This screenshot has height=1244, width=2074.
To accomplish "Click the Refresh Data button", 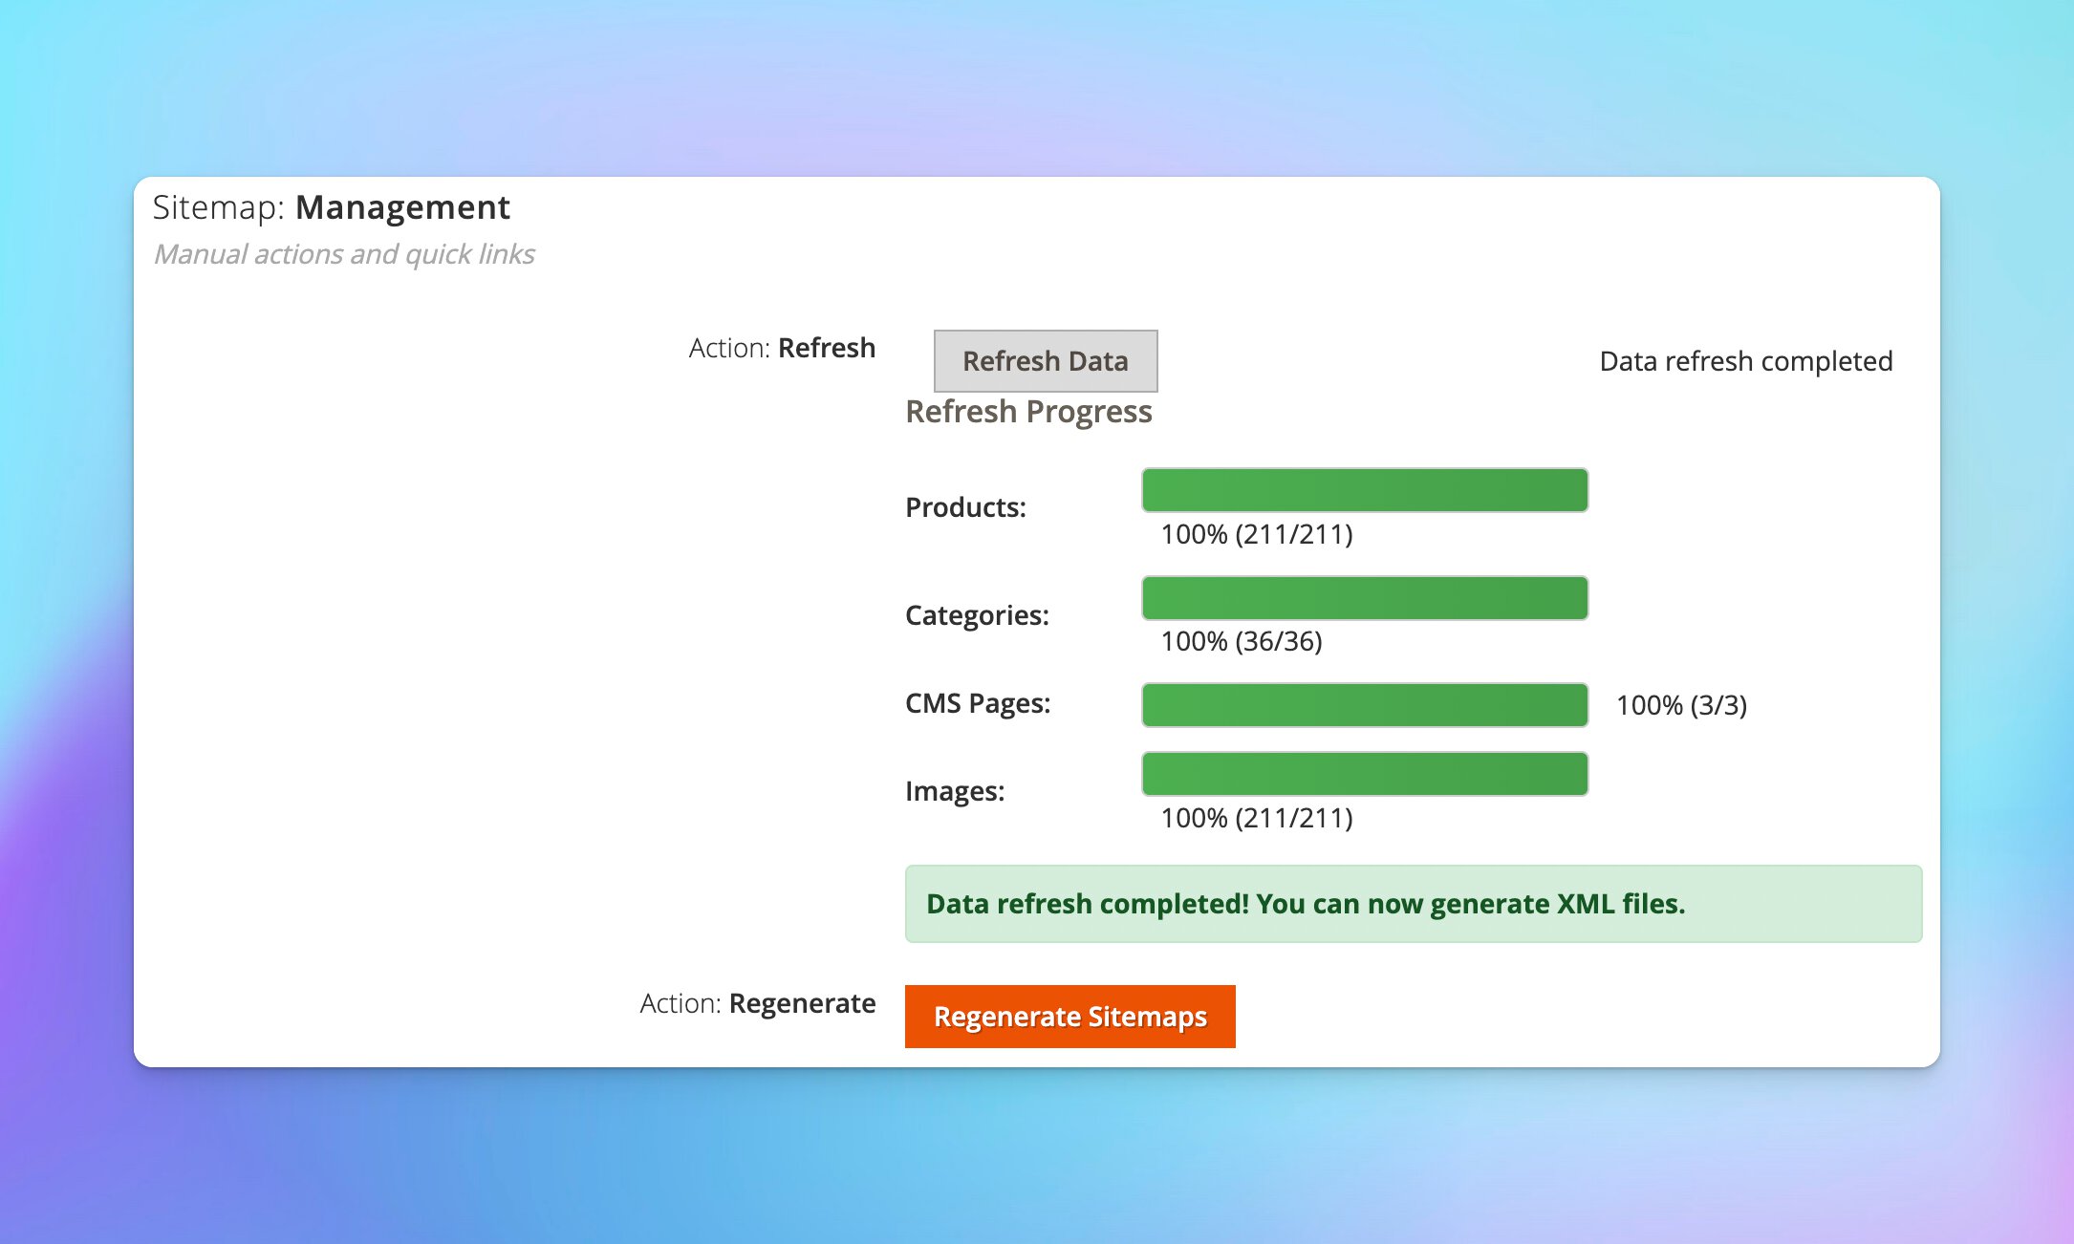I will [1045, 361].
